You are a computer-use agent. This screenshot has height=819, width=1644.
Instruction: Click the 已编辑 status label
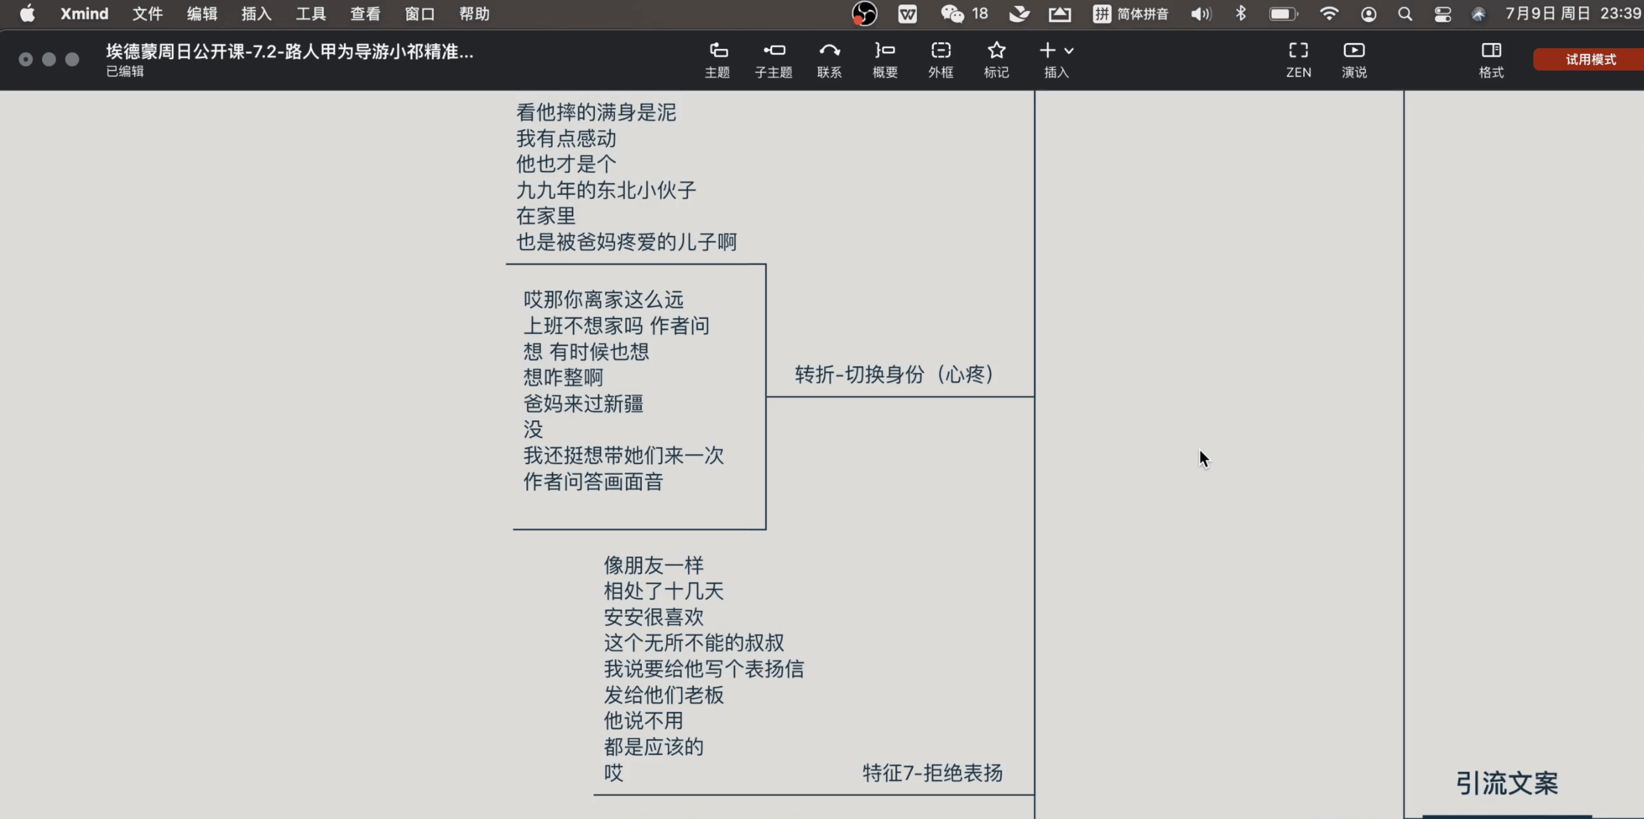[125, 71]
